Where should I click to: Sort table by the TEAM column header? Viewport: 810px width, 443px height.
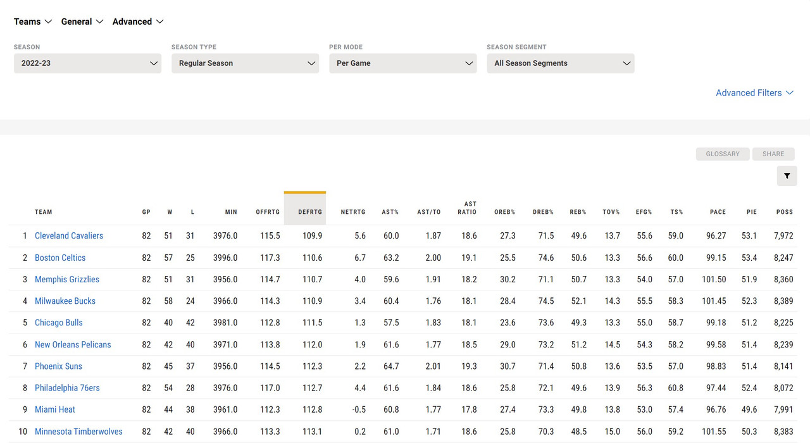coord(44,212)
